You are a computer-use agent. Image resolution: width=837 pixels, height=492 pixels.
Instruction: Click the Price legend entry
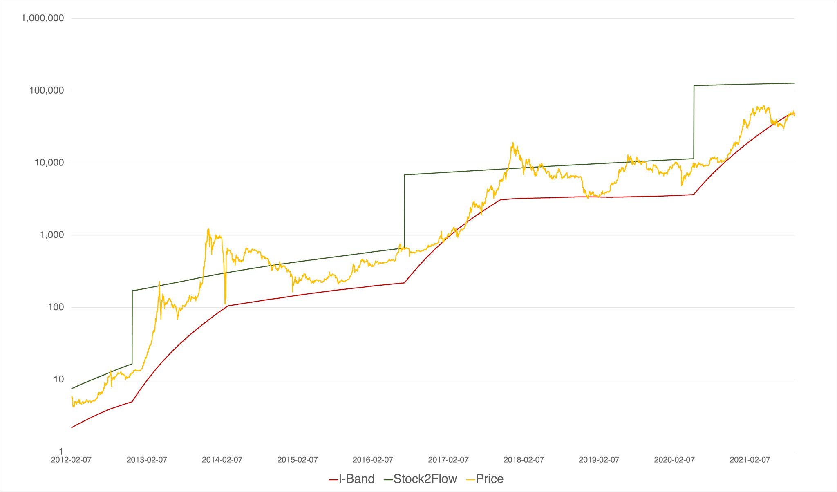click(x=485, y=479)
